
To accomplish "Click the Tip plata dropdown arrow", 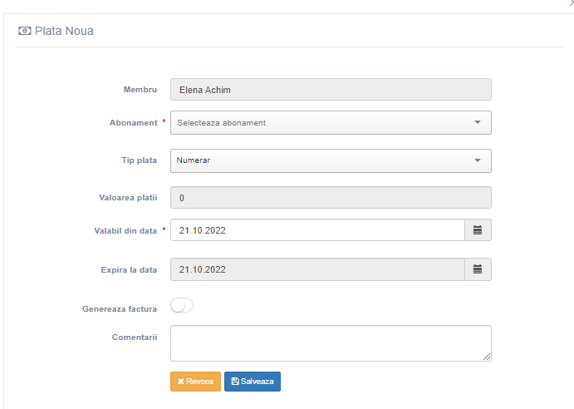I will (478, 160).
